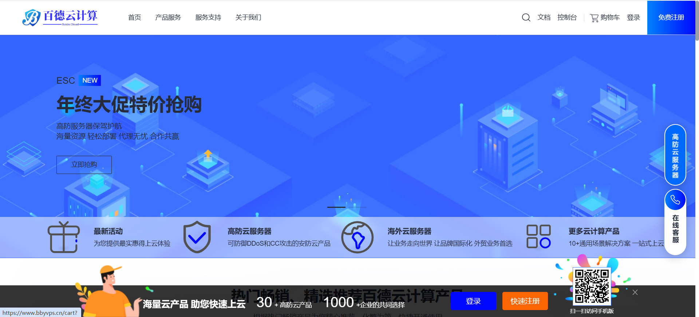Click text 海量资源 轻松部署 代理无忧 合作共赢
Viewport: 699px width, 317px height.
point(118,136)
